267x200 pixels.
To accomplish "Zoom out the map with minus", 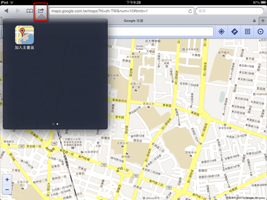I will pyautogui.click(x=7, y=190).
